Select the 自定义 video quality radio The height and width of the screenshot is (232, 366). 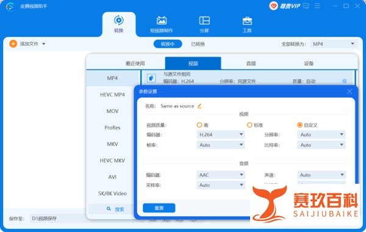300,125
